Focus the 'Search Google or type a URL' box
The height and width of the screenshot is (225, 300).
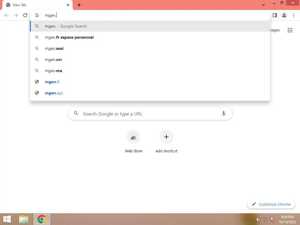(150, 114)
